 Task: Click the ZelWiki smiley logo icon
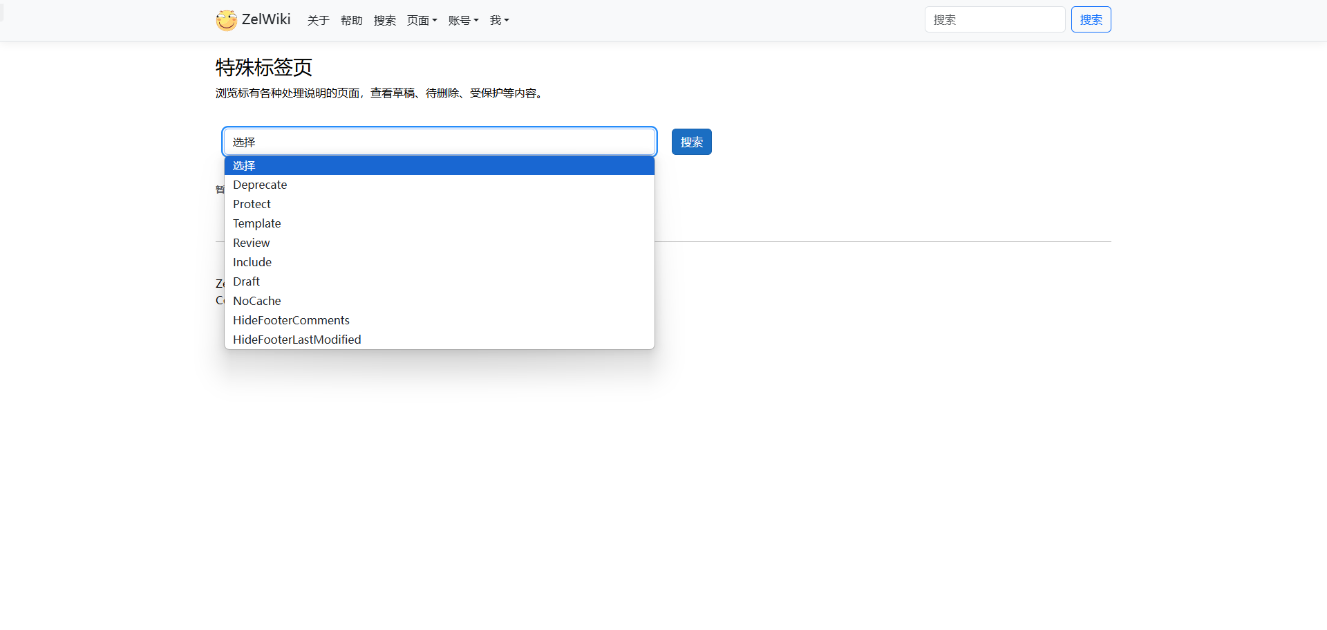226,20
